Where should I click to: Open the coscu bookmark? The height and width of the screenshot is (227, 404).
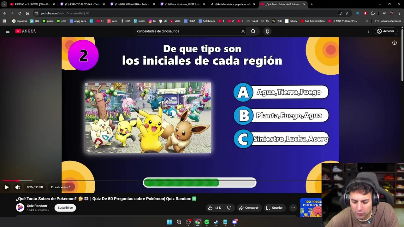(x=48, y=21)
